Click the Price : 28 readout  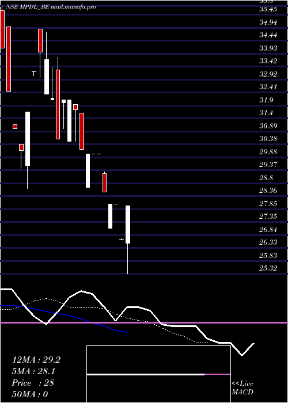click(x=33, y=383)
